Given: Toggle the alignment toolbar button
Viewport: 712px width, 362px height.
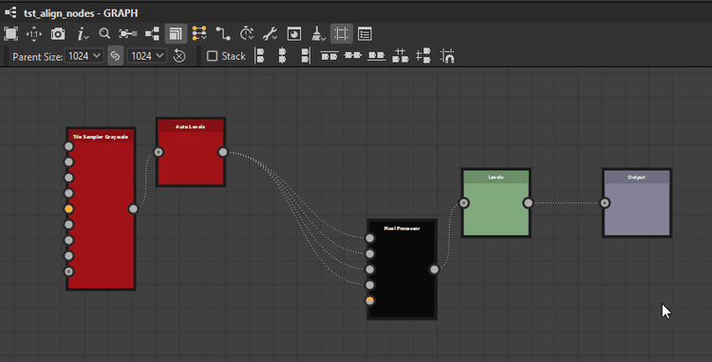Looking at the screenshot, I should click(341, 33).
